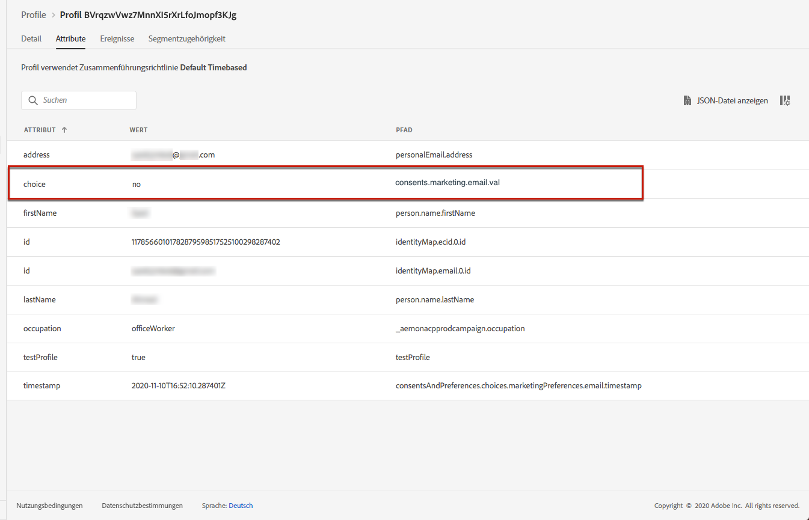The image size is (809, 520).
Task: Click the search magnifier icon
Action: tap(33, 100)
